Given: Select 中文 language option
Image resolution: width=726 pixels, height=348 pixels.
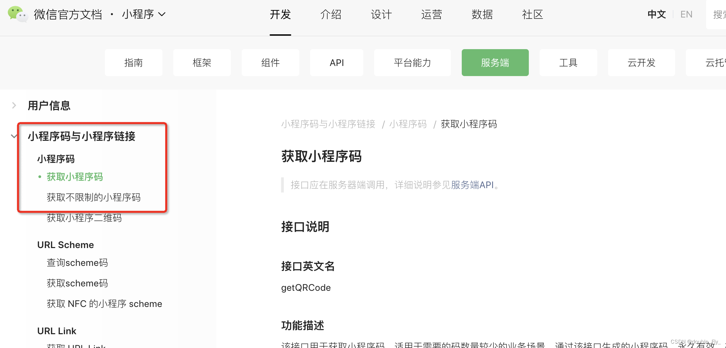Looking at the screenshot, I should tap(657, 14).
